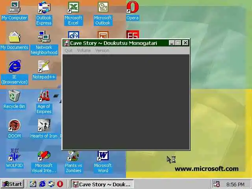Click inside the dark Cave Story game area
This screenshot has width=252, height=189.
pos(126,102)
